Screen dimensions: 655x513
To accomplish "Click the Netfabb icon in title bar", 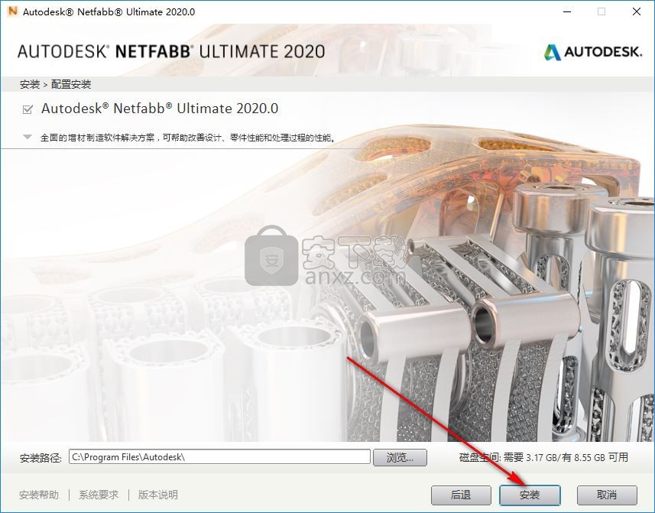I will coord(13,11).
